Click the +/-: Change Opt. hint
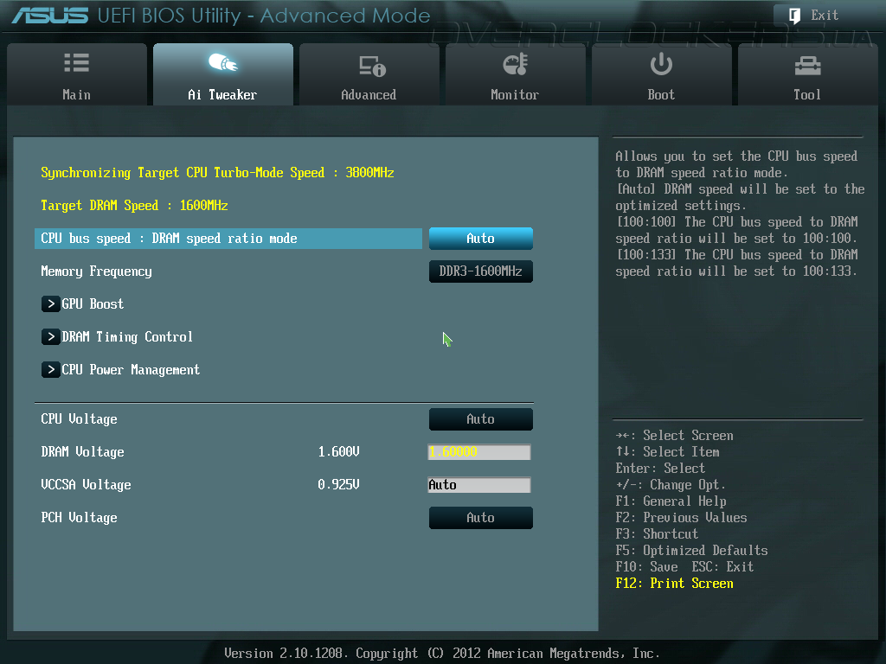 (x=671, y=485)
